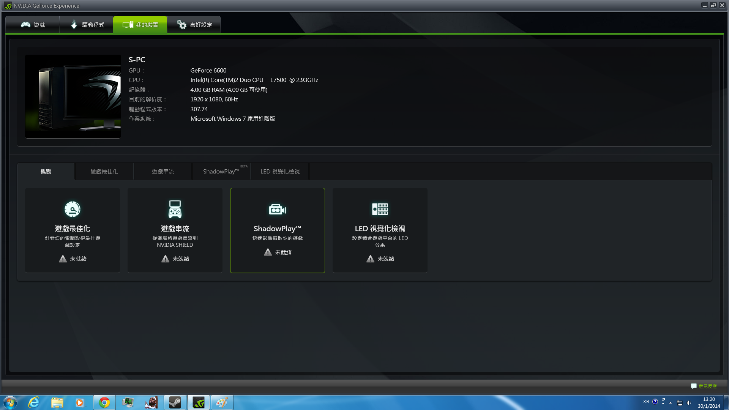
Task: Open the ShadowPlay™ BETA sub-tab
Action: pos(221,172)
